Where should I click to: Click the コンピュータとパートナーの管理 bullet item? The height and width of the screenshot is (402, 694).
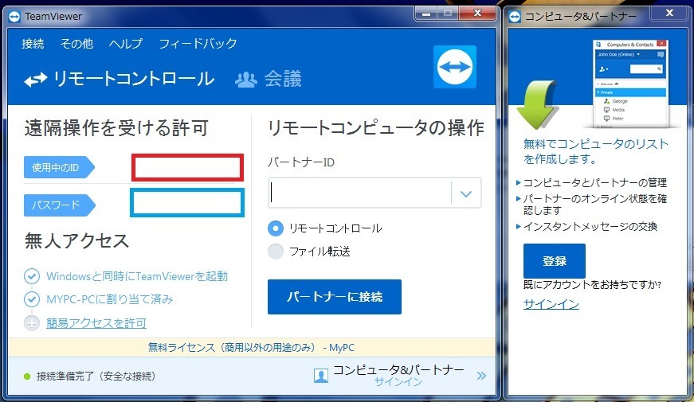tap(594, 182)
